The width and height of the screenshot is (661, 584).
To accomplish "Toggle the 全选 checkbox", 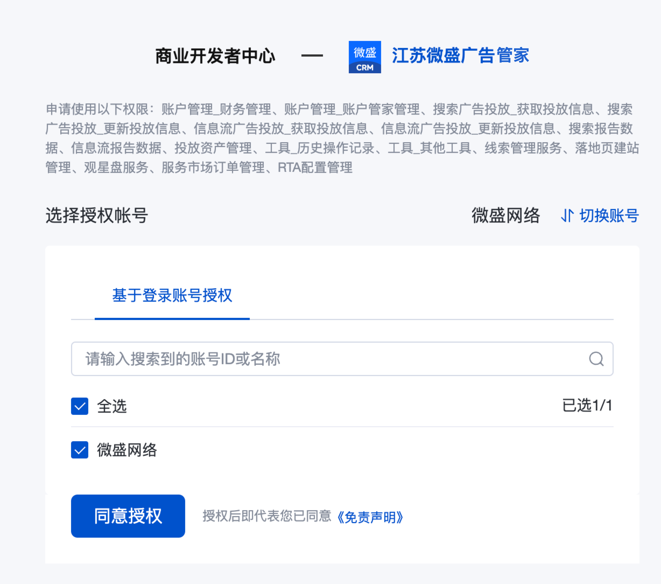I will [x=80, y=406].
